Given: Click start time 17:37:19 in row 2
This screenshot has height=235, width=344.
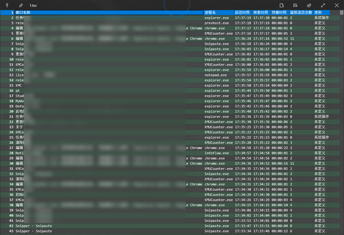Looking at the screenshot, I should point(243,18).
